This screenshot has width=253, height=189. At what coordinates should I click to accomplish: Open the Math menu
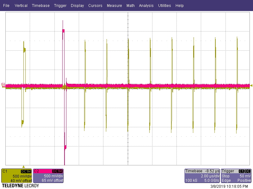[x=130, y=5]
